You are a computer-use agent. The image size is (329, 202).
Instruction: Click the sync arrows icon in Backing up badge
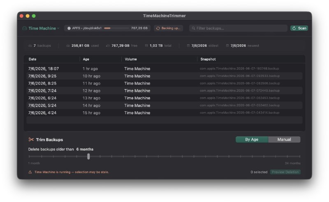[x=158, y=28]
